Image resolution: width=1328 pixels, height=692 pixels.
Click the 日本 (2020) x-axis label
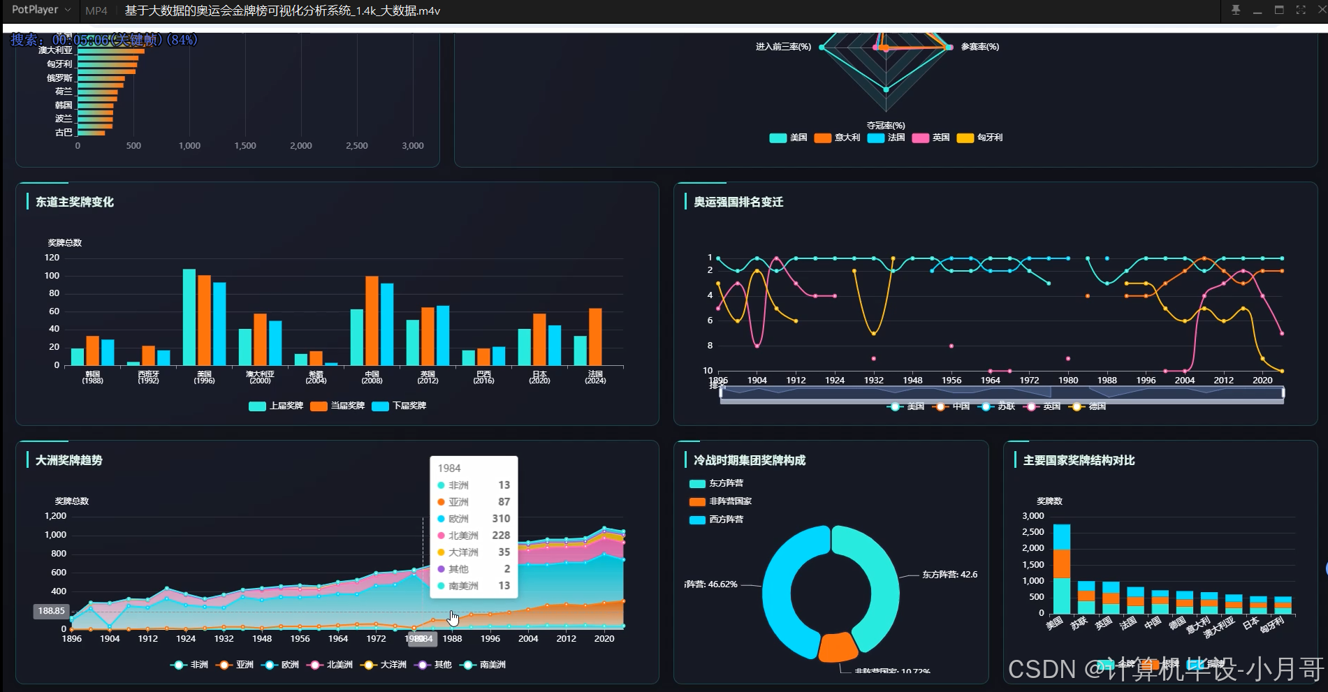point(539,377)
